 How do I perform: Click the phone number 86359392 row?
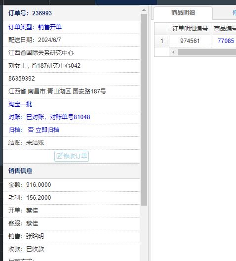pos(72,79)
